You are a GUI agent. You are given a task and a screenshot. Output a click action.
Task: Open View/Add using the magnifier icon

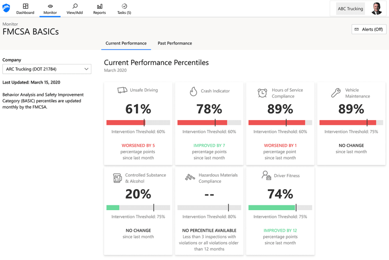74,6
